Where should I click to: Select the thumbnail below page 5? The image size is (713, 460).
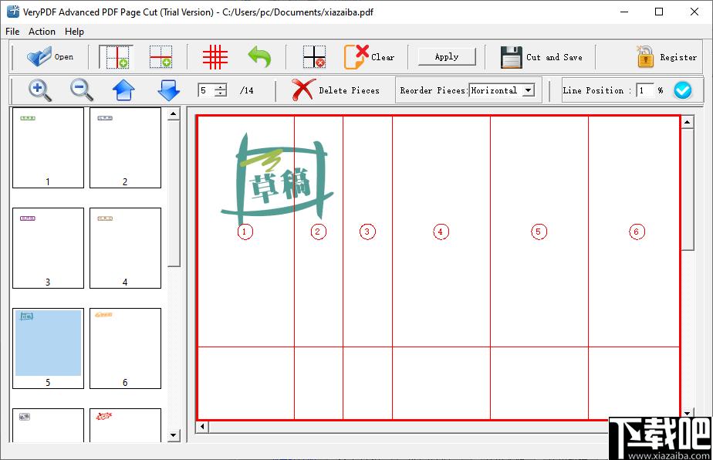click(x=48, y=425)
